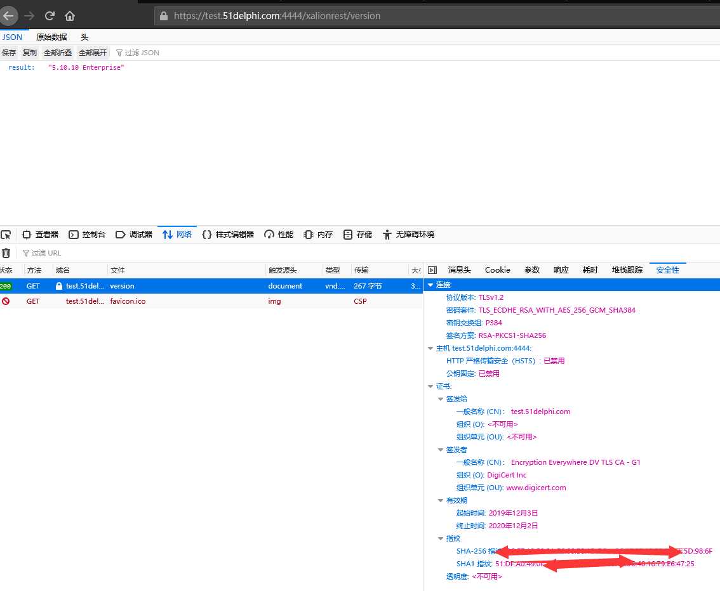Click the "5.10.10 Enterprise" result value
The width and height of the screenshot is (720, 591).
[x=86, y=67]
